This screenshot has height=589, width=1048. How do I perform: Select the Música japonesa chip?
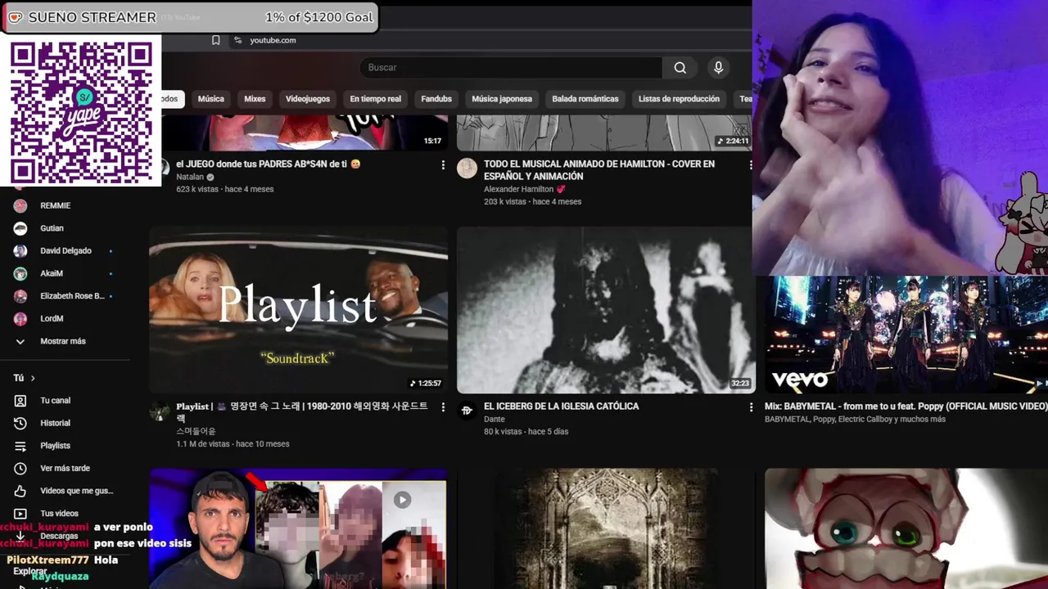(502, 99)
